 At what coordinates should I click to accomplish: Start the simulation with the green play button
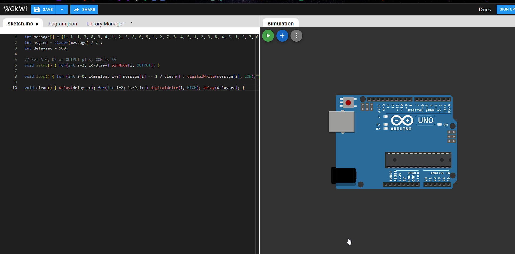point(268,36)
